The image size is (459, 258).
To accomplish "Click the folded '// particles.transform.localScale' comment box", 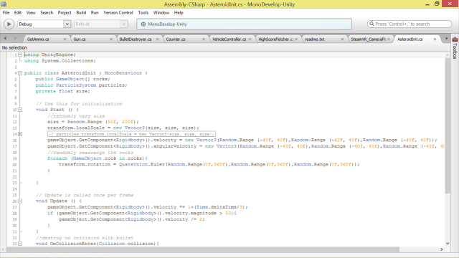I will [131, 134].
